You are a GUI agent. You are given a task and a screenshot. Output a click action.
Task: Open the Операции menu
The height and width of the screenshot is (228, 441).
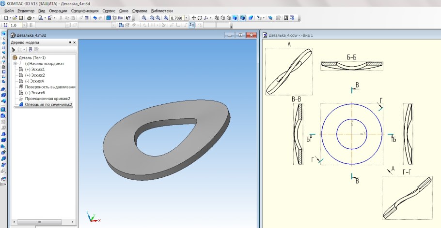point(58,10)
